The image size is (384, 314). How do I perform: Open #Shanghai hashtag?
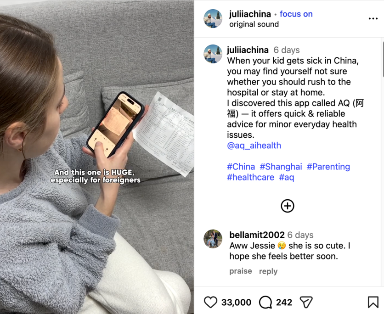281,167
